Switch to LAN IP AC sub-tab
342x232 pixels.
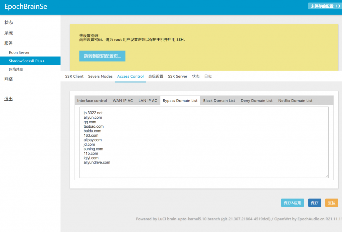click(x=148, y=101)
